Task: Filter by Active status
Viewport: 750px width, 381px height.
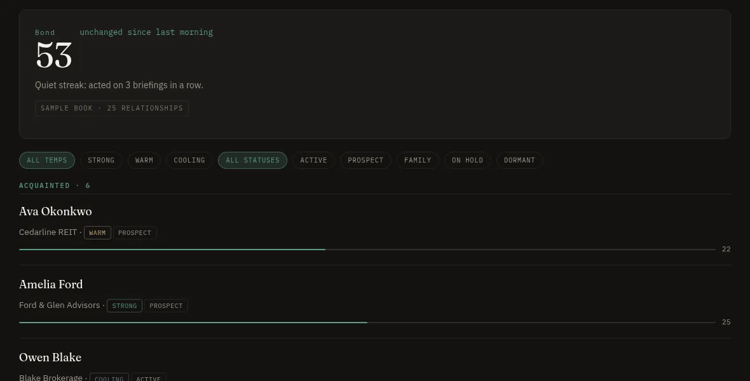Action: 313,160
